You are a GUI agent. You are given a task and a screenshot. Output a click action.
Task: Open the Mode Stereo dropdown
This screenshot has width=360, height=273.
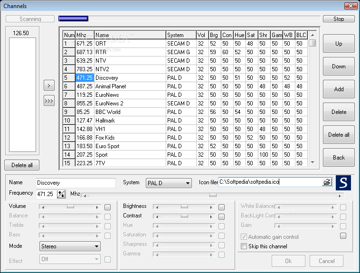coord(70,246)
